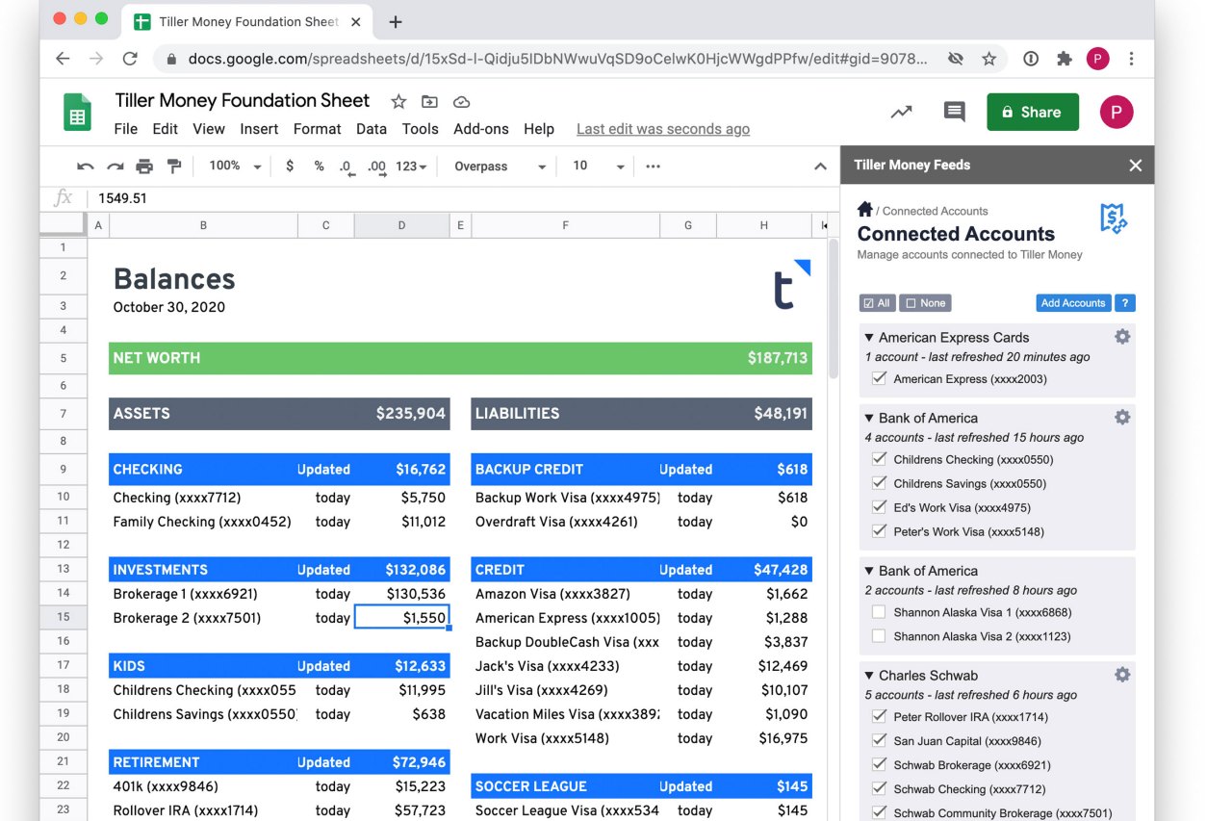Enable Shannon Alaska Visa 1 checkbox
Image resolution: width=1232 pixels, height=821 pixels.
[878, 612]
